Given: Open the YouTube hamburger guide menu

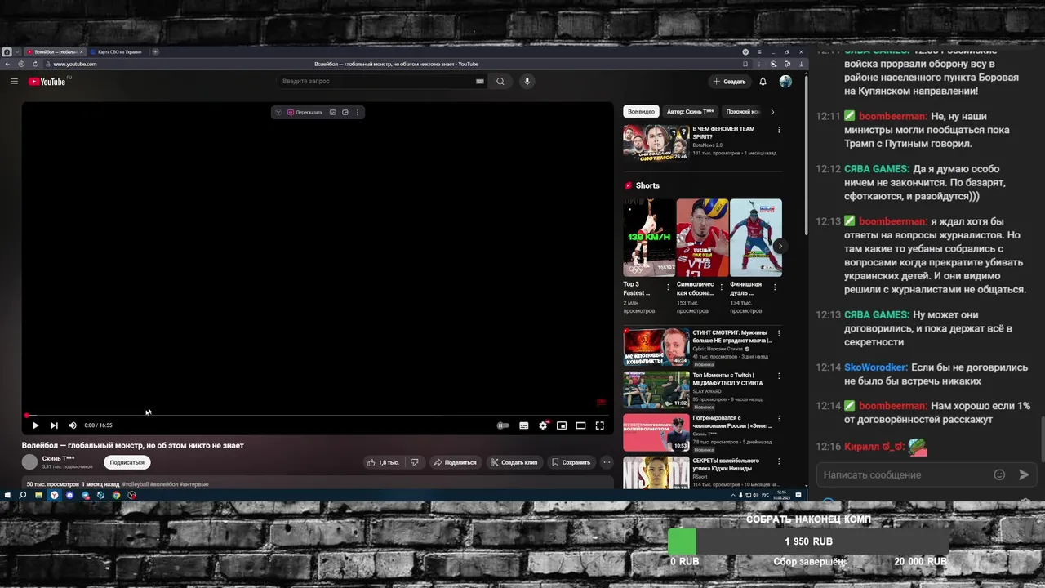Looking at the screenshot, I should tap(14, 81).
